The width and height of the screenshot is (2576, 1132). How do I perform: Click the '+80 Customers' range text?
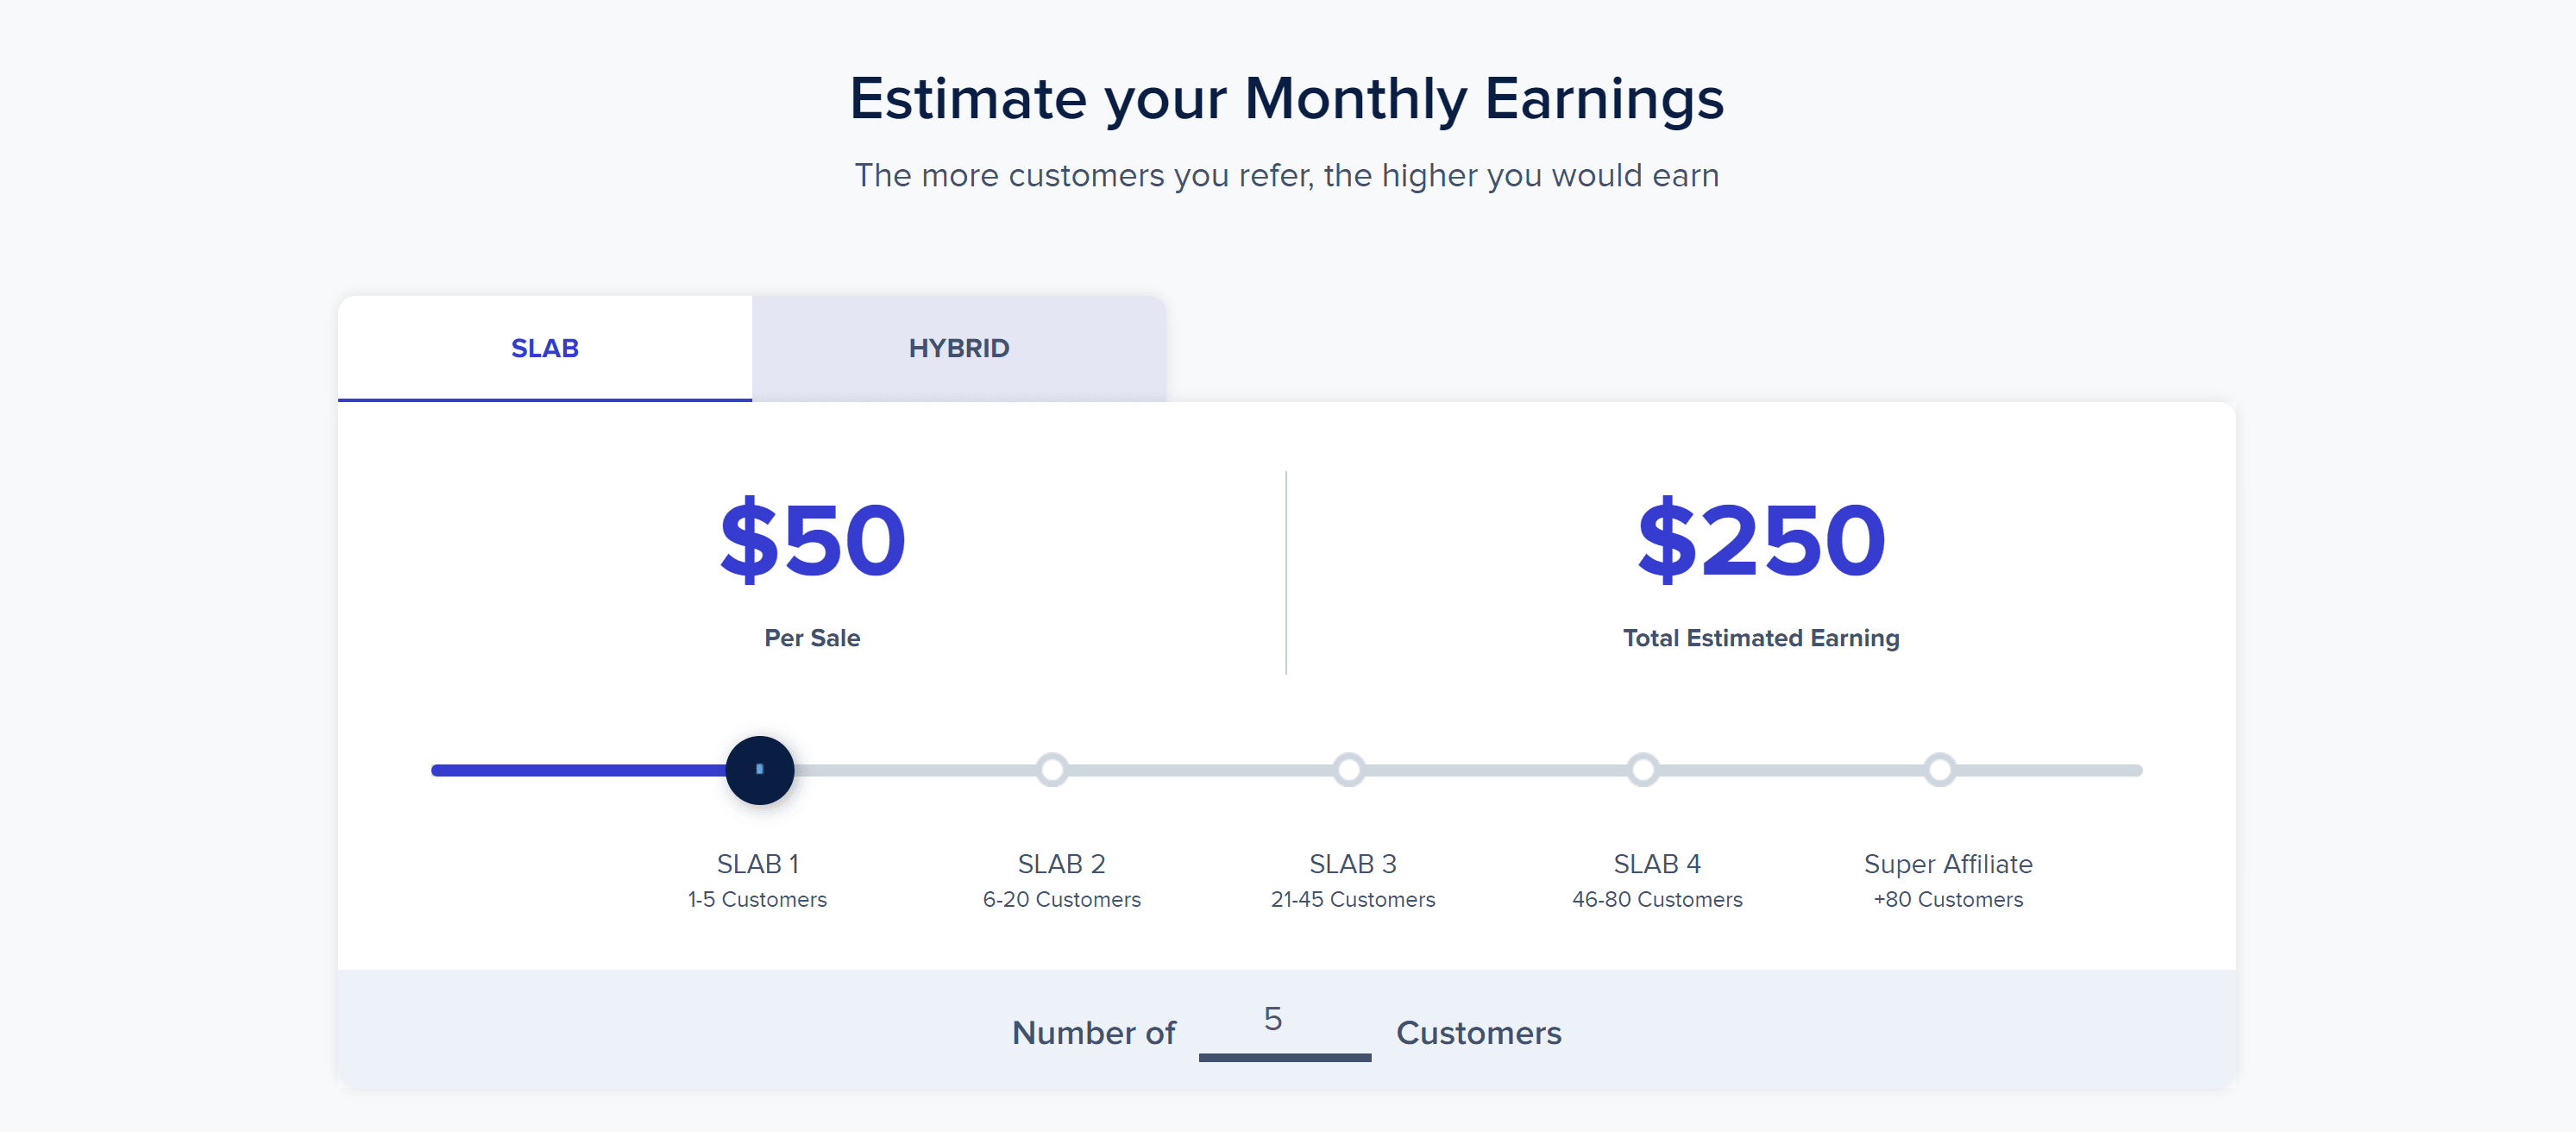coord(1947,899)
